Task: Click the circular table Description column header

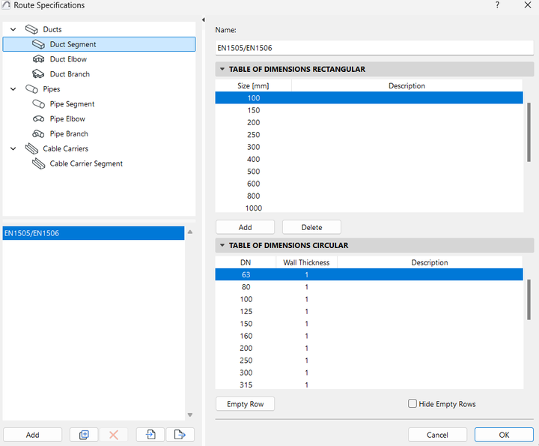Action: (430, 262)
